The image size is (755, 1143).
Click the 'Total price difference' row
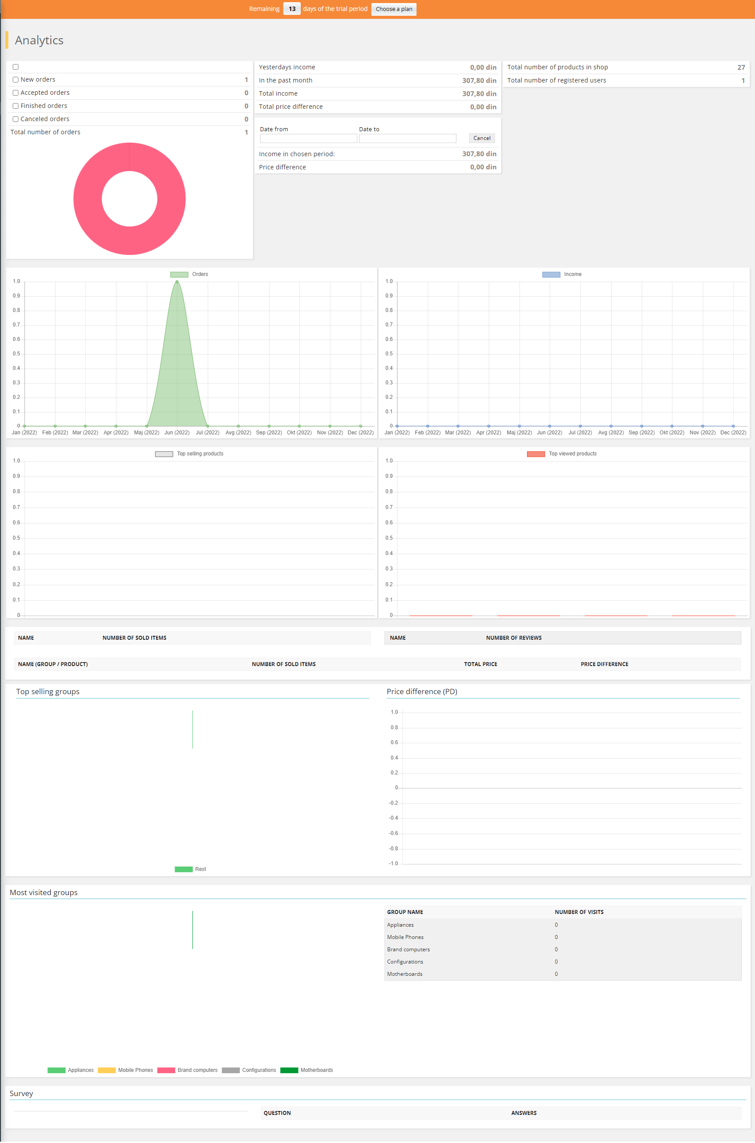click(x=377, y=107)
